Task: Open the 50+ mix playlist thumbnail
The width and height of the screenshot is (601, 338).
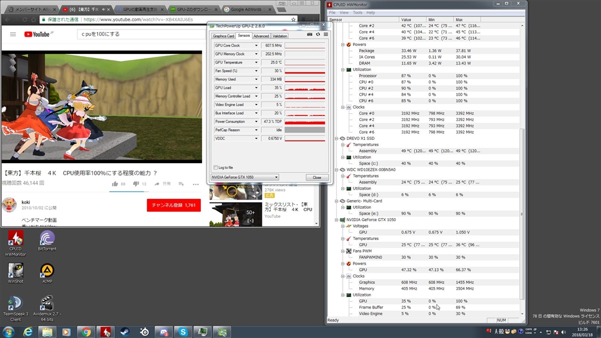Action: [x=236, y=214]
